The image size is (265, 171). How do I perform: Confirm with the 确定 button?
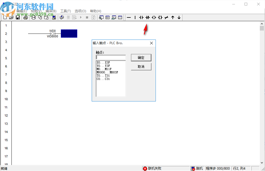tap(141, 58)
